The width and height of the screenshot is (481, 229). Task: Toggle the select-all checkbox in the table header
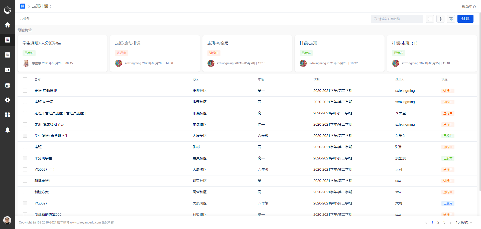coord(25,79)
